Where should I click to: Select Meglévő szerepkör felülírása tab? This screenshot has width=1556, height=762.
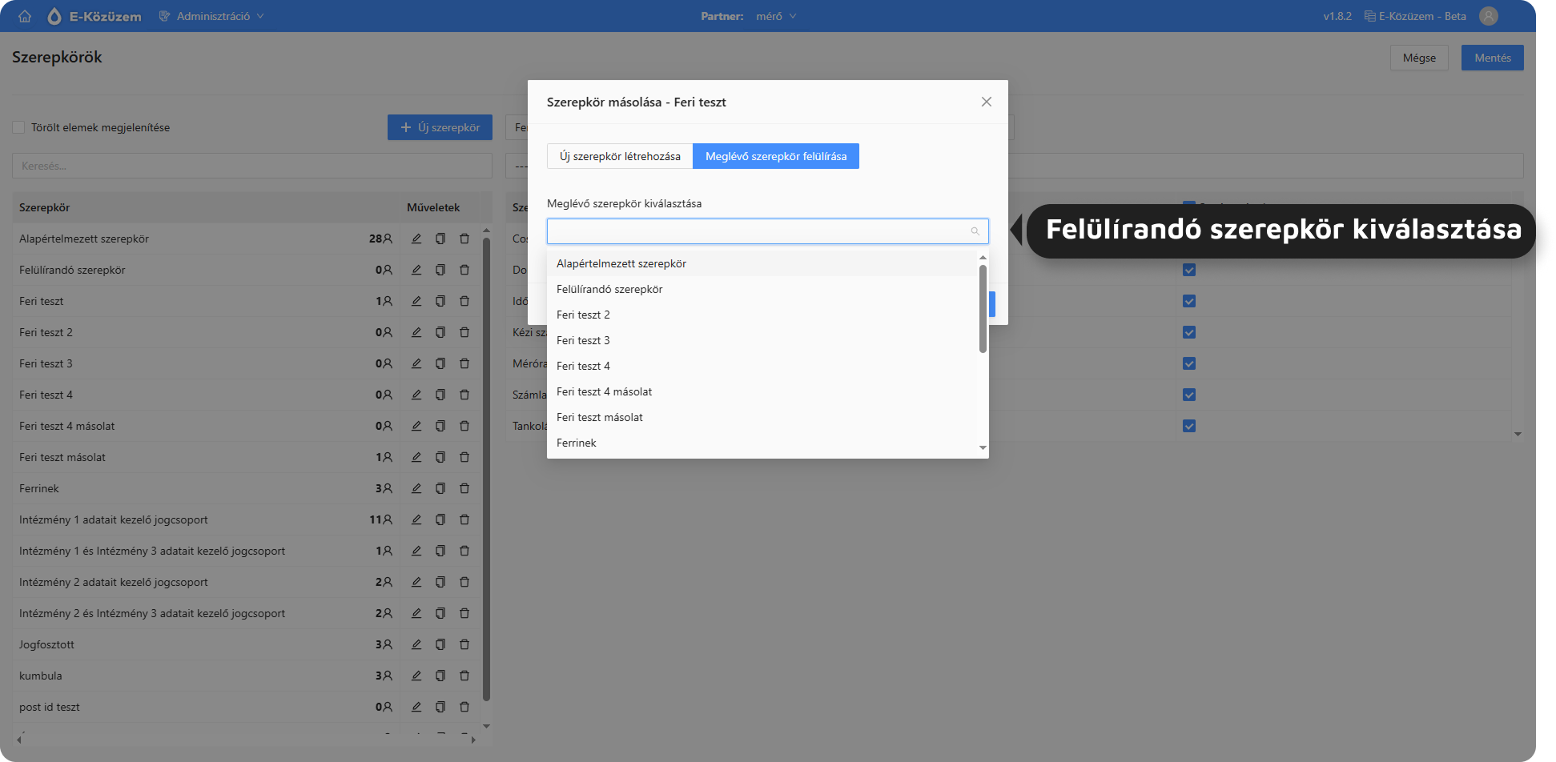[775, 156]
